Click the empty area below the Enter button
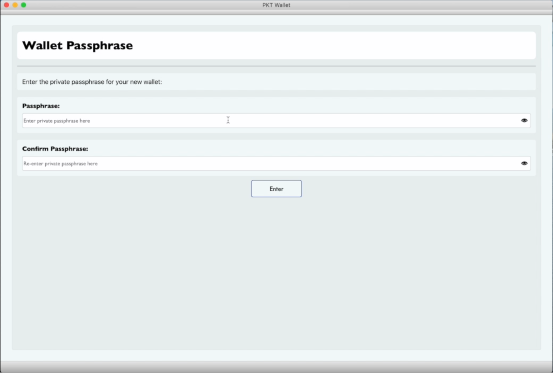 pos(276,265)
